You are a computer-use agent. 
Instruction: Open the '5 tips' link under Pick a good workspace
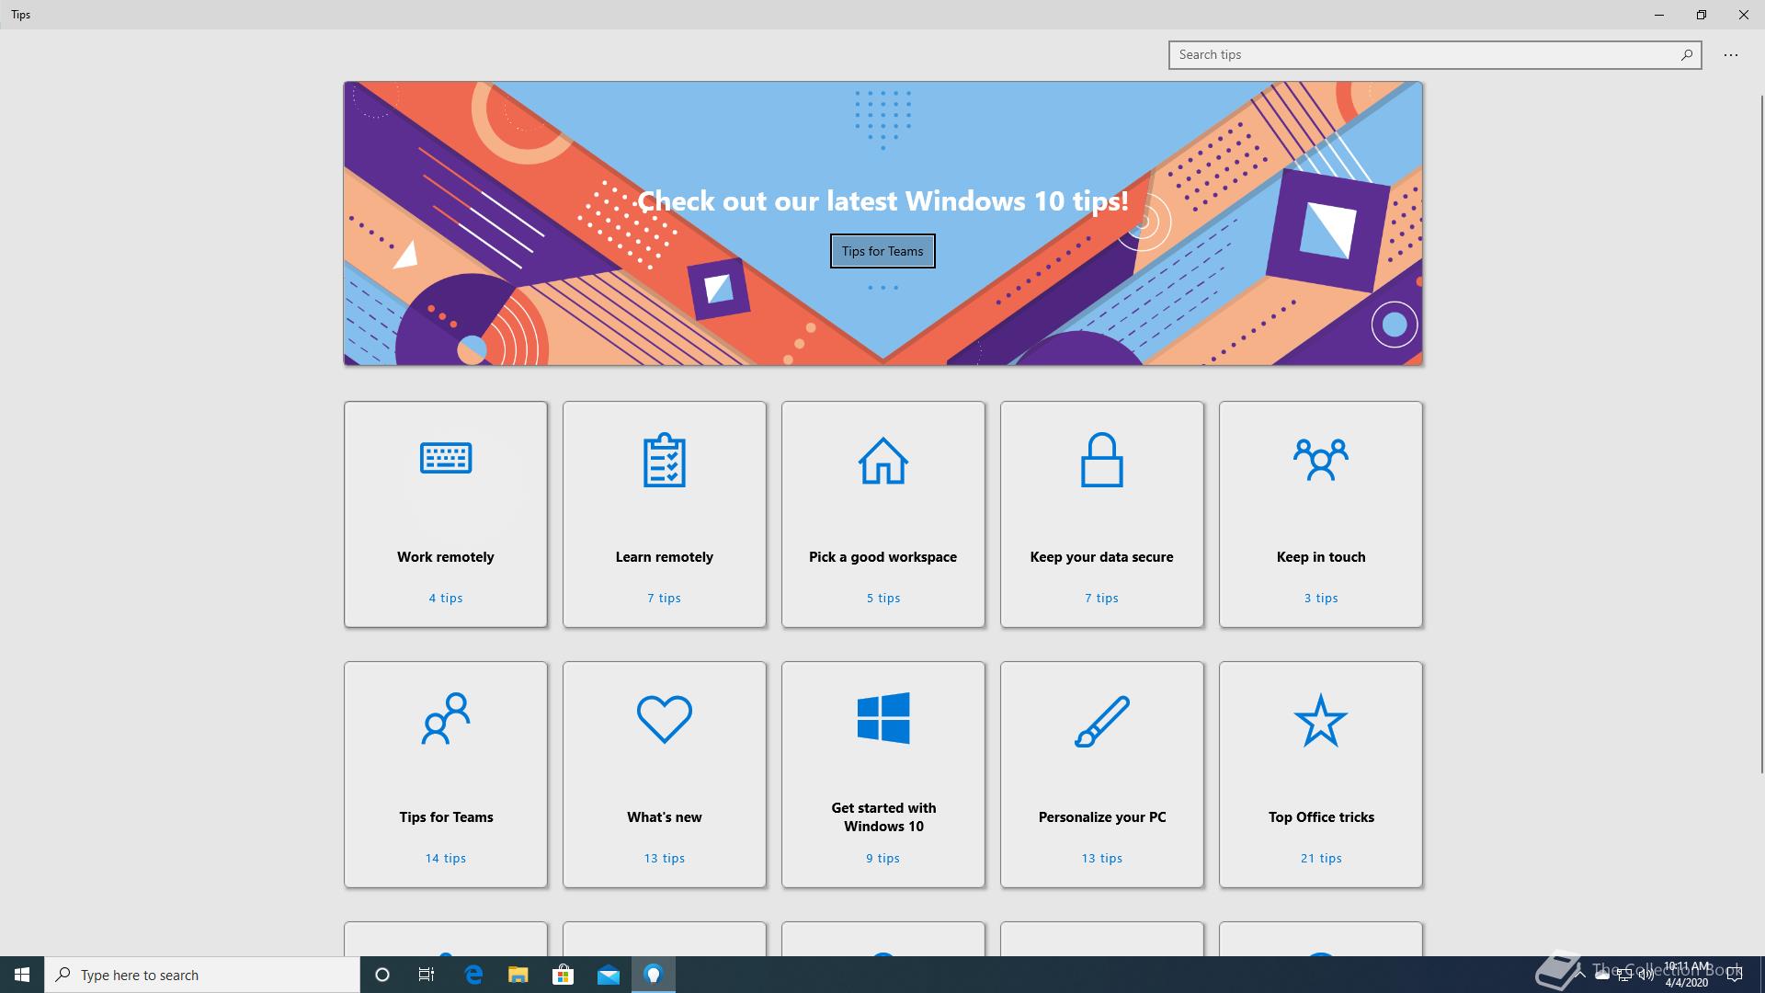click(x=882, y=598)
